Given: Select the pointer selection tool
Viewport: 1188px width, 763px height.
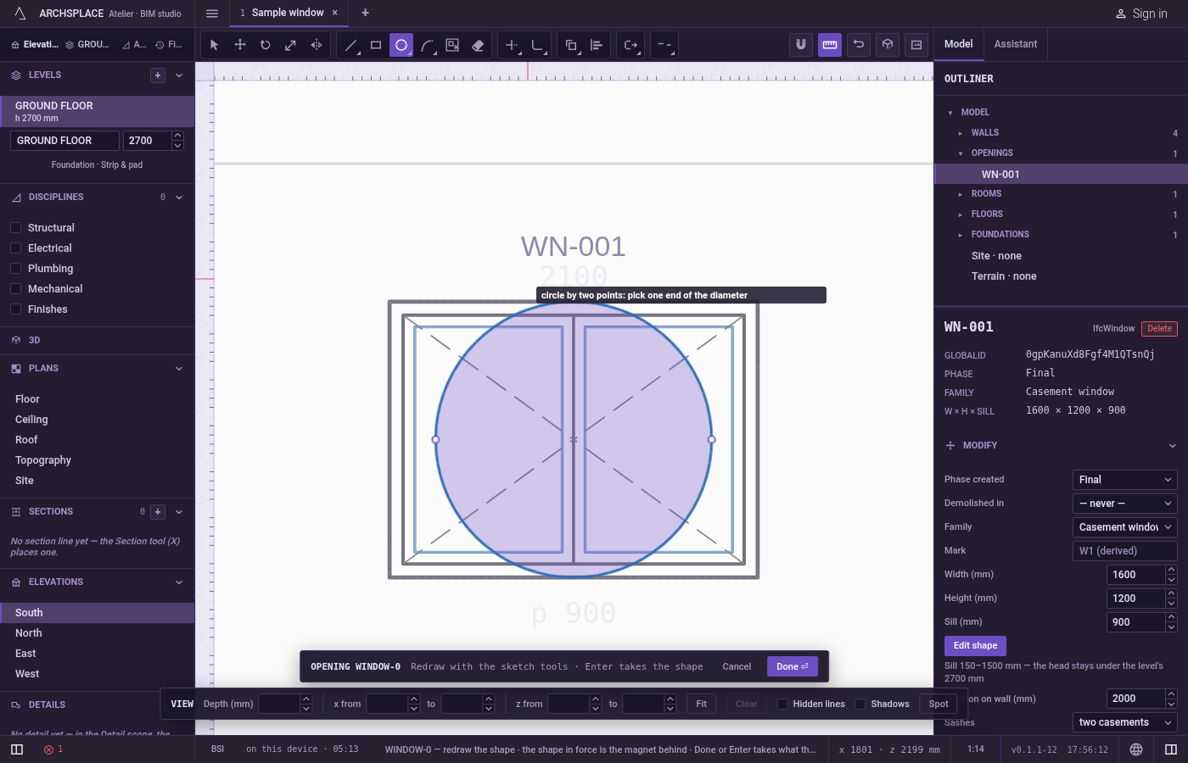Looking at the screenshot, I should 214,45.
